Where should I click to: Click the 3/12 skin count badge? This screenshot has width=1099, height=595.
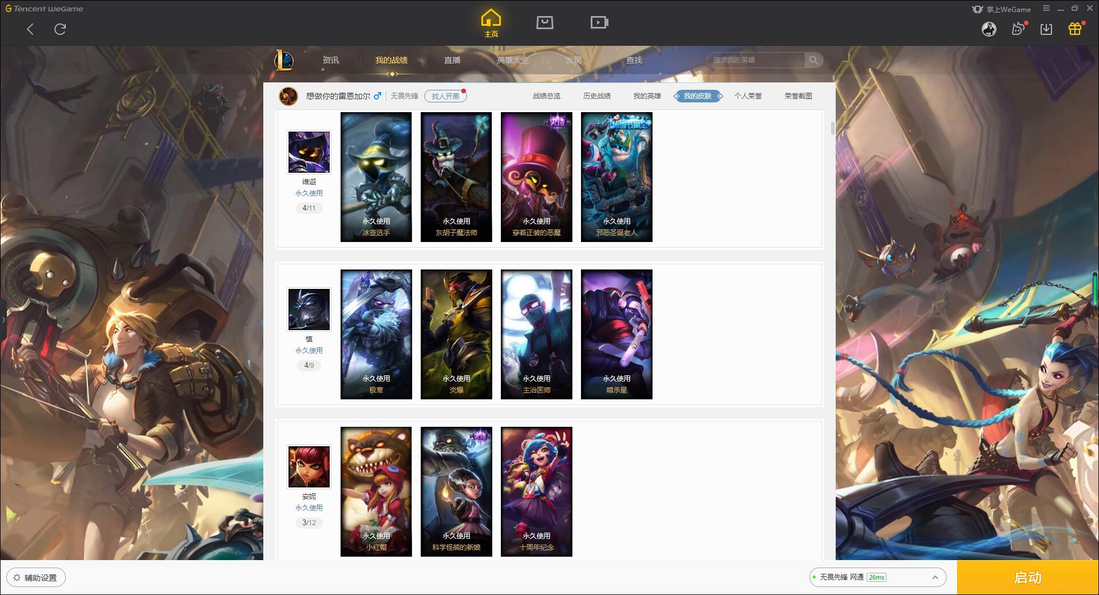(x=309, y=523)
